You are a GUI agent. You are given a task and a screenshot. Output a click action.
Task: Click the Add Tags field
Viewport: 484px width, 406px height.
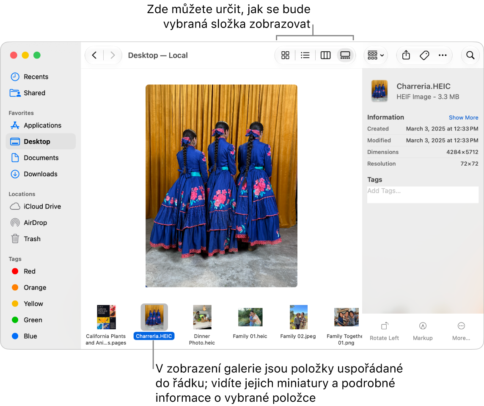point(423,195)
